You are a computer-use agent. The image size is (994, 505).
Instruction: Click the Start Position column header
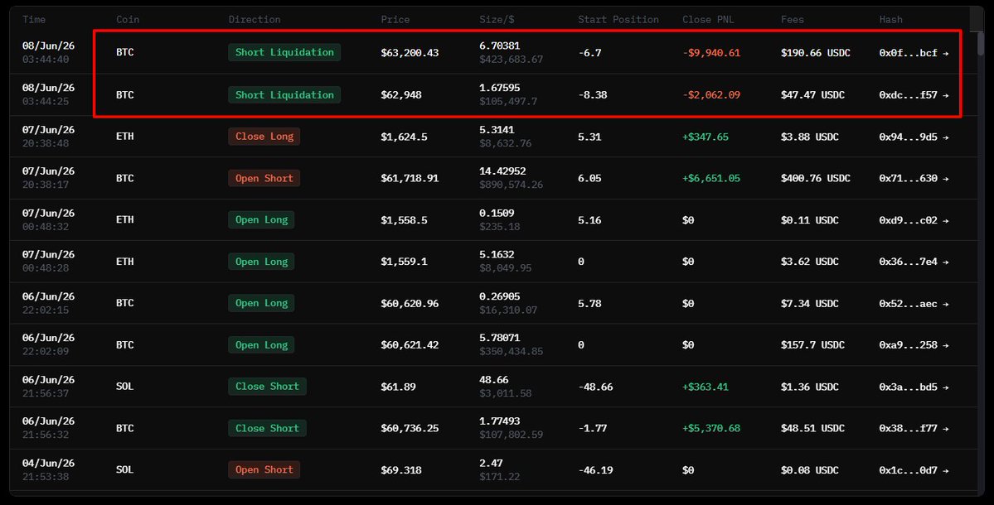pos(618,20)
